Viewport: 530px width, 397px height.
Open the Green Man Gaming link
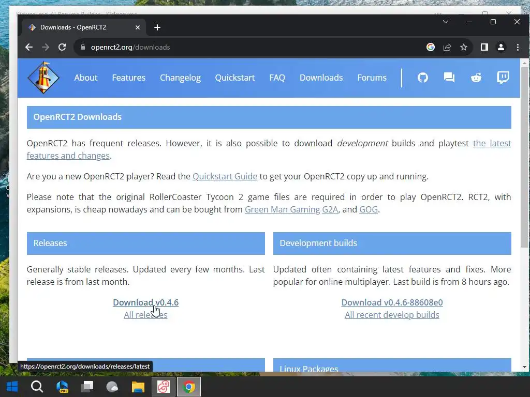coord(282,209)
